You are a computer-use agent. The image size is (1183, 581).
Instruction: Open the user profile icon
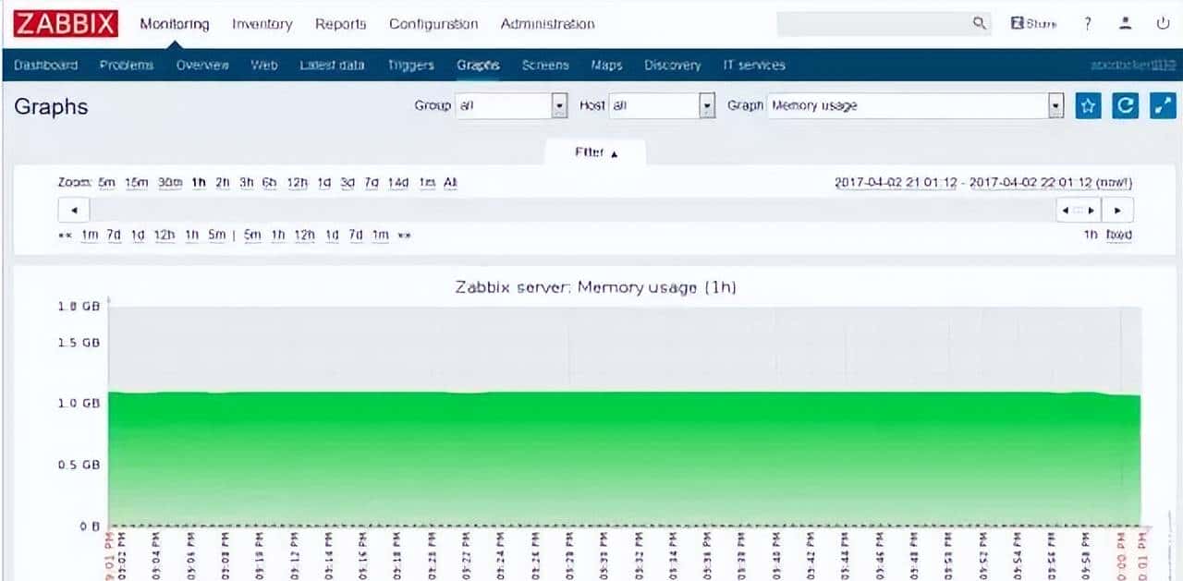coord(1126,24)
